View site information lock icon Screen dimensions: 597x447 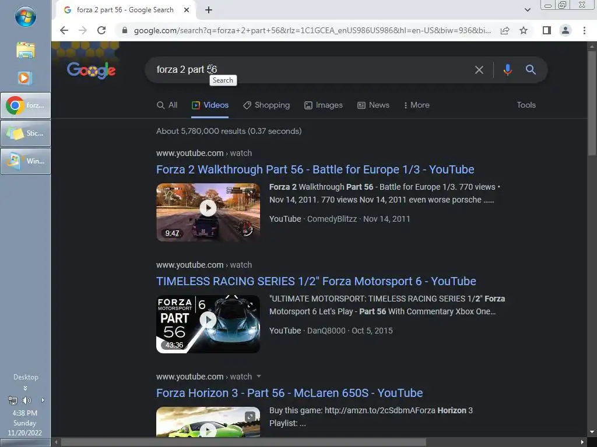pyautogui.click(x=125, y=30)
